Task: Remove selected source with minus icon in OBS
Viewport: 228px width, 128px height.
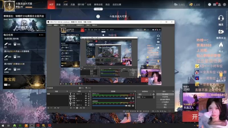Action: point(74,108)
